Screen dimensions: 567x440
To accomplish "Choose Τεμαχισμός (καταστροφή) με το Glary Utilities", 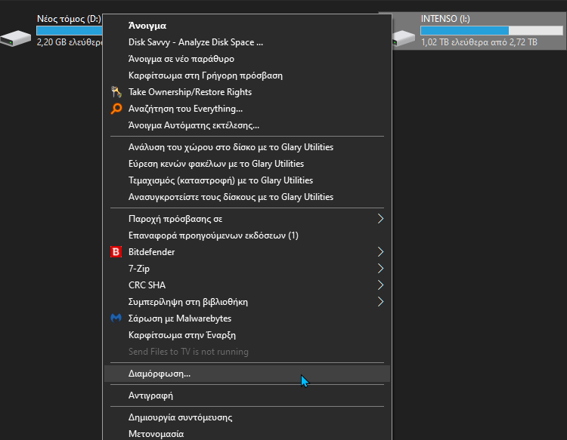I will 247,180.
